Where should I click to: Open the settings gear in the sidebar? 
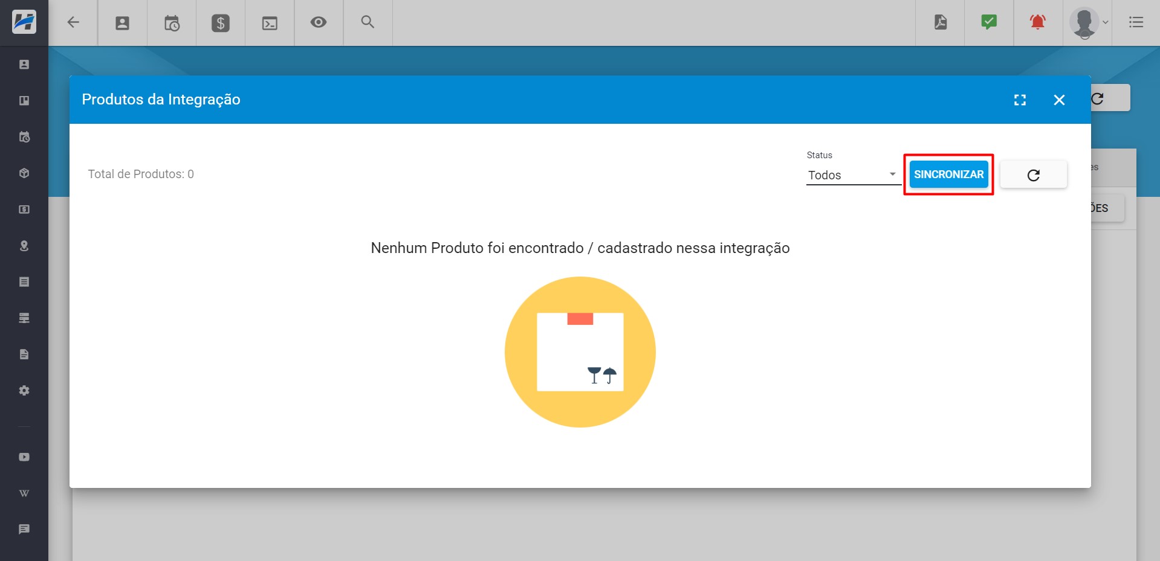tap(24, 390)
